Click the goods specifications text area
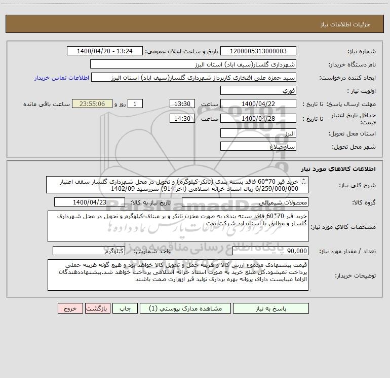Viewport: 390px width, 378px height. pyautogui.click(x=178, y=226)
